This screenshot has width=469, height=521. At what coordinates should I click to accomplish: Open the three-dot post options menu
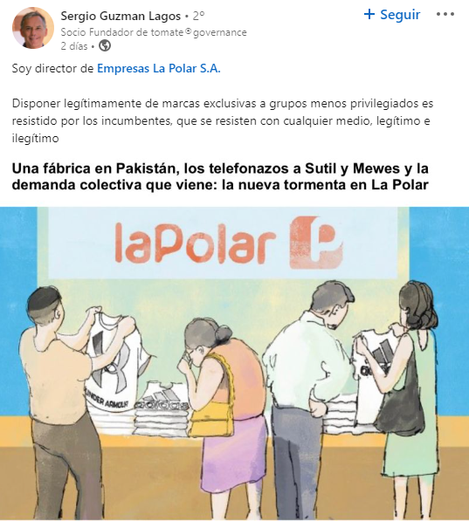445,14
